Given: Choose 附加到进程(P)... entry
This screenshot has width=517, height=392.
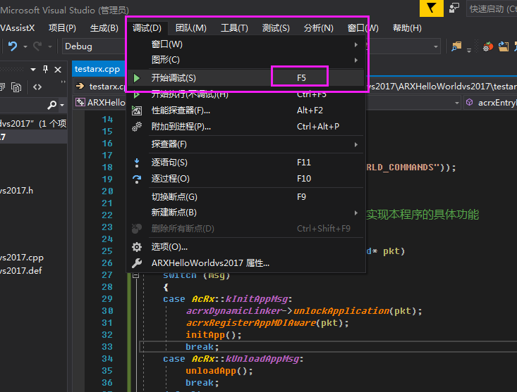Looking at the screenshot, I should (246, 127).
